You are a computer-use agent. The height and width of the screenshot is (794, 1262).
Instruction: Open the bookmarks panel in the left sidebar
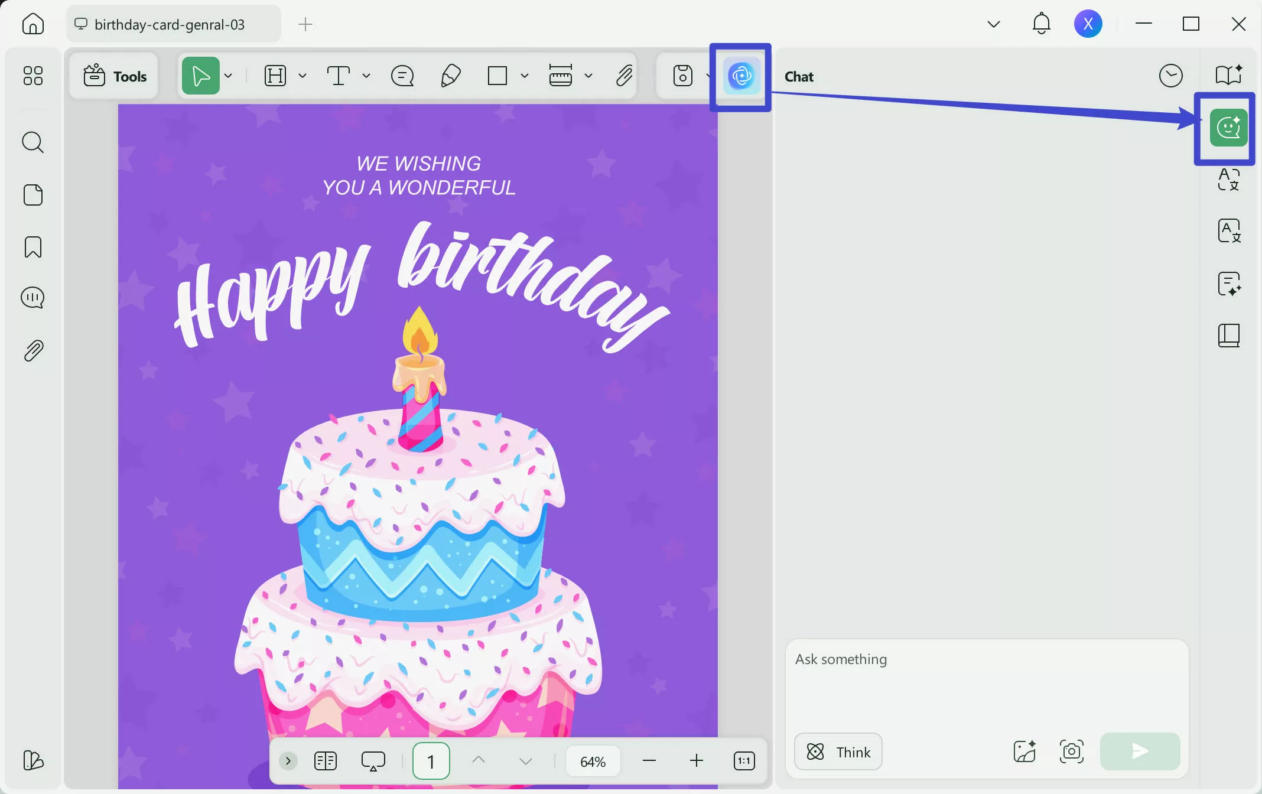pyautogui.click(x=33, y=247)
